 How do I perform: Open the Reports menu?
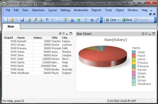(x=97, y=10)
